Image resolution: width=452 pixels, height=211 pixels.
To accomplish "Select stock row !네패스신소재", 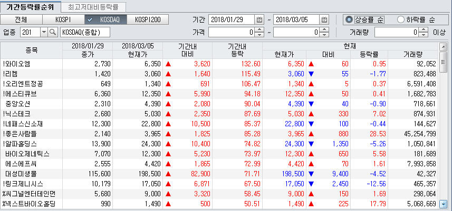I will 219,124.
